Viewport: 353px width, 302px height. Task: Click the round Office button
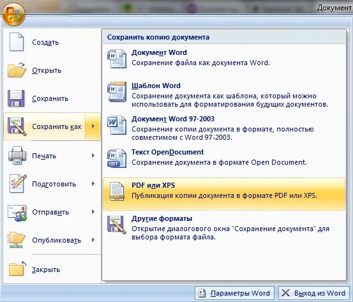coord(13,15)
